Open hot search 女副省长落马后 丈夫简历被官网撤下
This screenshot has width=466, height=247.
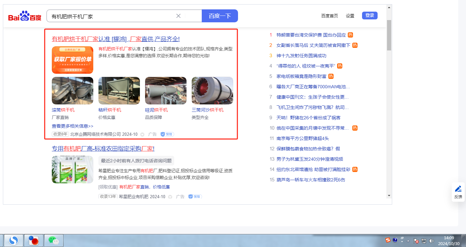[x=313, y=45]
